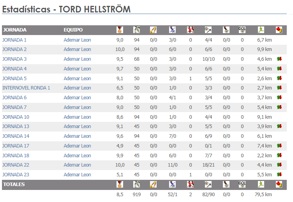Click the medal rating icon in header row
Screen dimensions: 293x202
click(120, 30)
